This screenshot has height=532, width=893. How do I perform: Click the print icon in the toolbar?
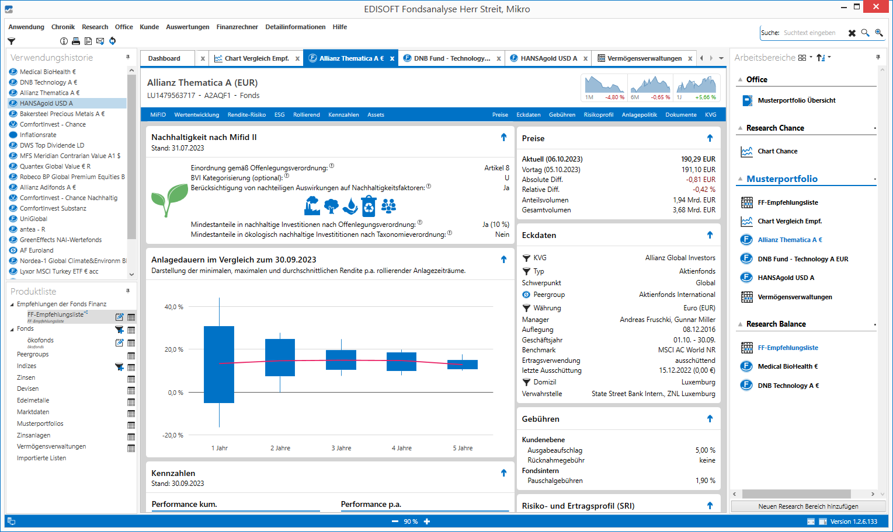tap(75, 41)
